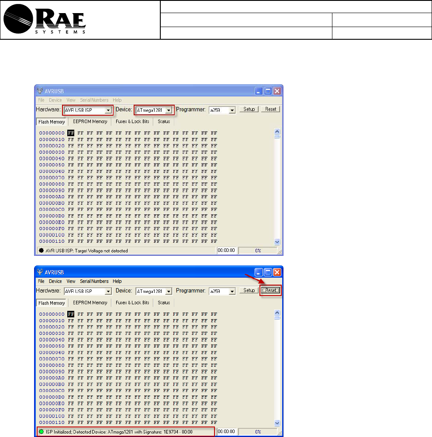Expand Programmer a259 dropdown in lower window
The height and width of the screenshot is (437, 432).
tap(232, 292)
